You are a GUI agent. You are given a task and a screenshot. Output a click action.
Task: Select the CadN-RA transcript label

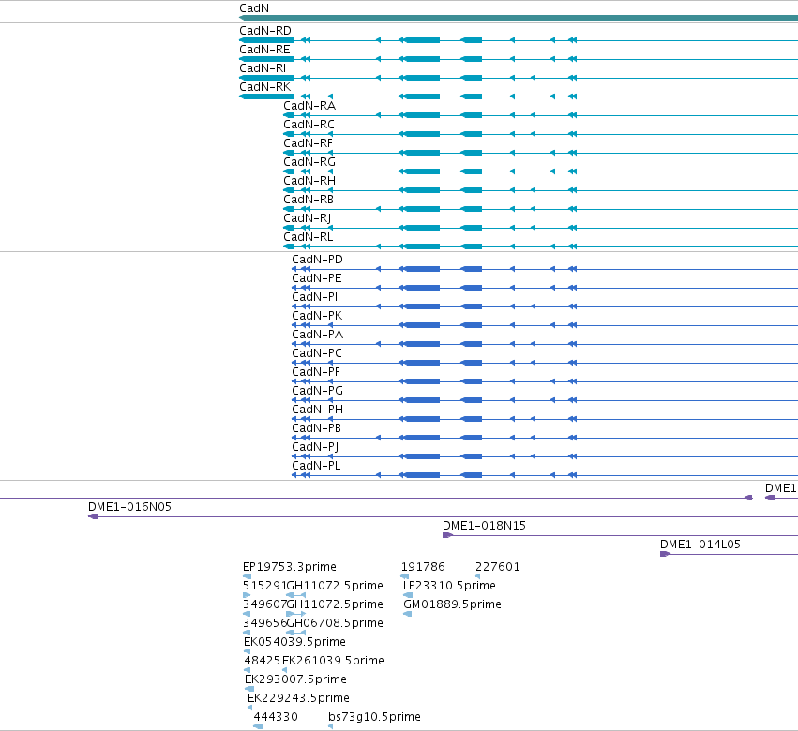pos(309,106)
